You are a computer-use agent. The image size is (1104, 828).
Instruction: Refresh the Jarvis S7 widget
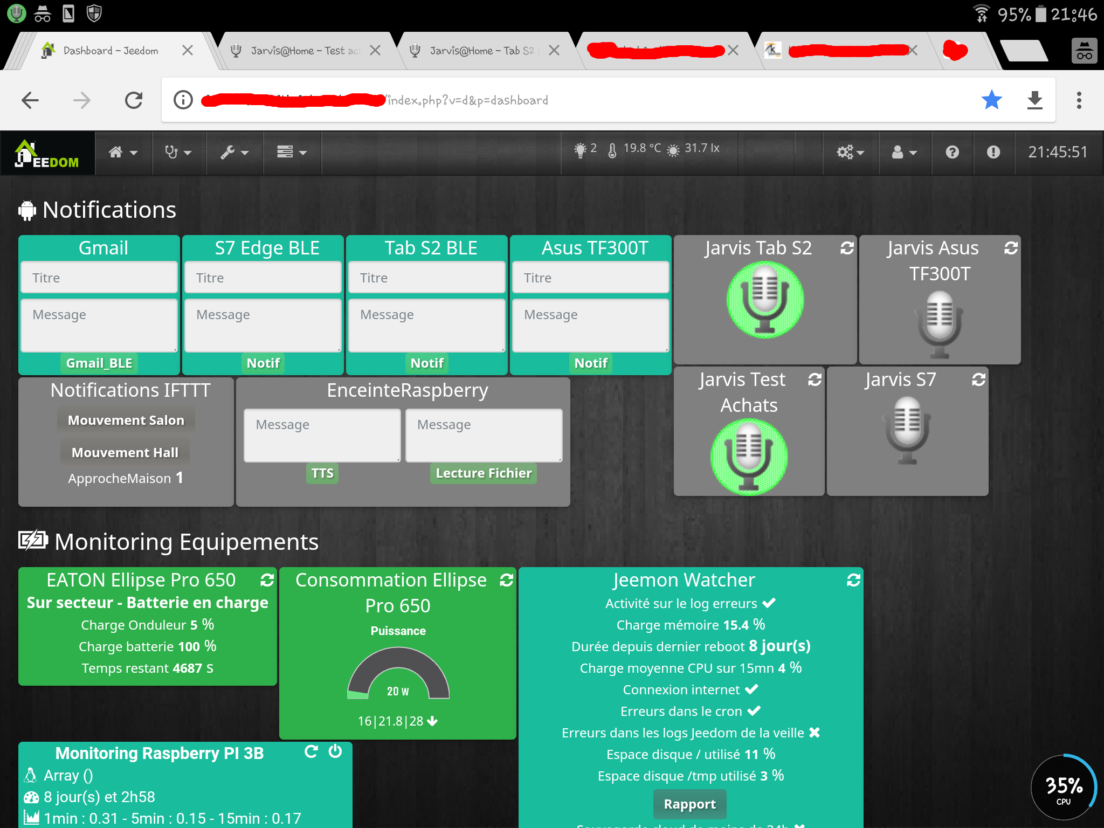click(978, 379)
